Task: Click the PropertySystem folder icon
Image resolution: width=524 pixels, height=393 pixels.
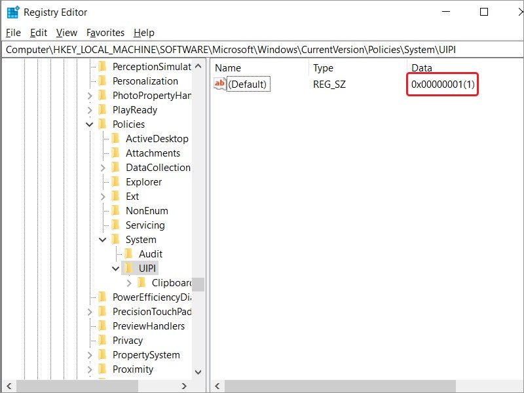Action: click(x=103, y=354)
